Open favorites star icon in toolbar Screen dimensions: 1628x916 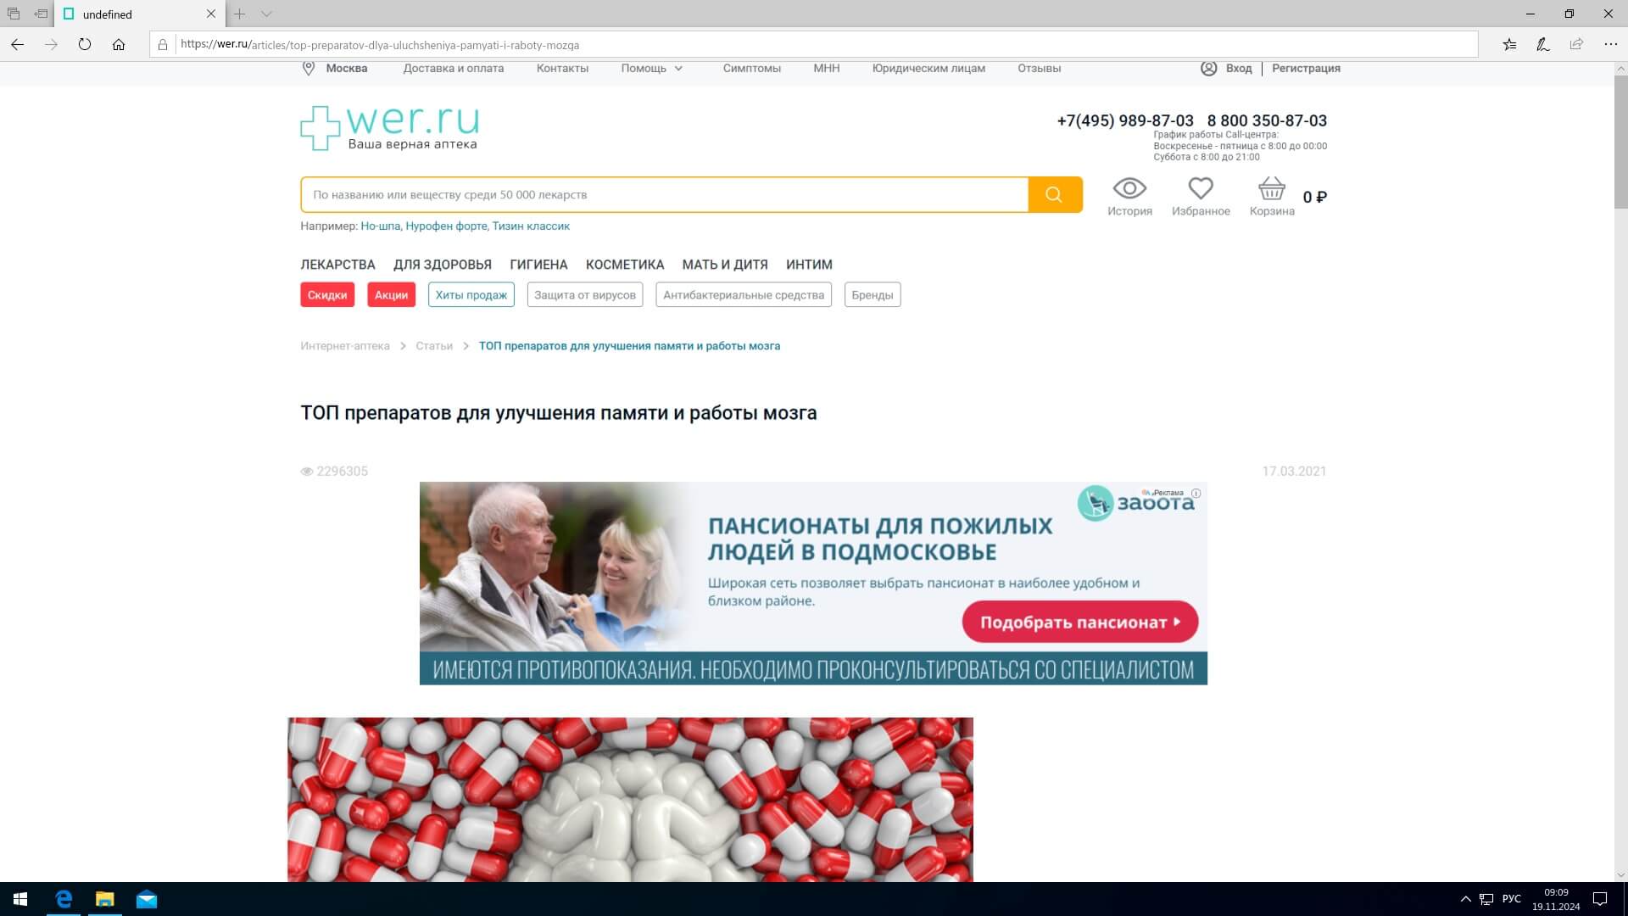(1509, 45)
